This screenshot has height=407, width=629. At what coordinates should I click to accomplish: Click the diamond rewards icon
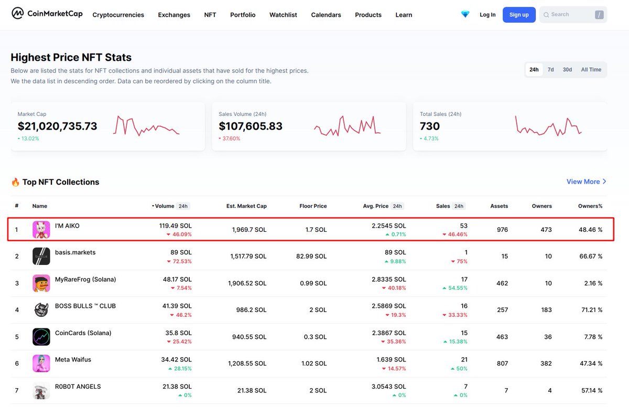[465, 15]
